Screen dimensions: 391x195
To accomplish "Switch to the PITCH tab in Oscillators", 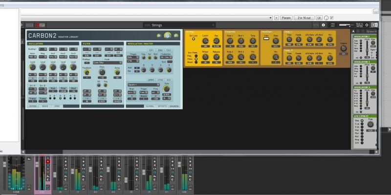I will tap(33, 106).
